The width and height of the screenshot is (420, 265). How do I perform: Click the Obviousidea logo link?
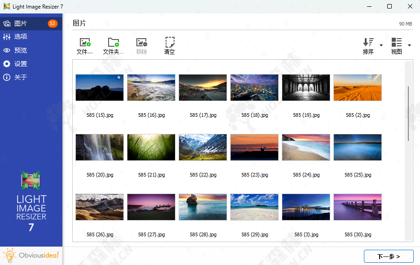31,256
